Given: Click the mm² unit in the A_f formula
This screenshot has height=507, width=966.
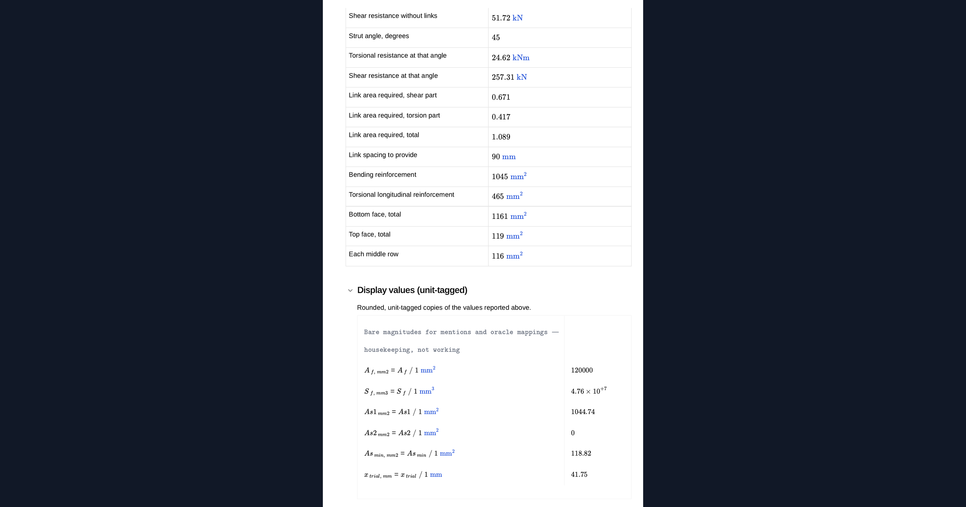Looking at the screenshot, I should pos(428,370).
